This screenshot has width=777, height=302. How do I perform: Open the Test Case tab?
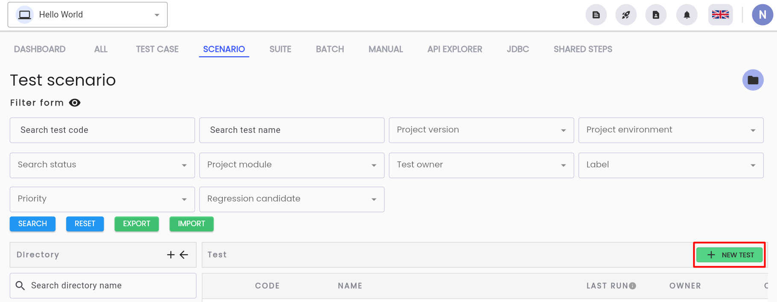click(157, 49)
